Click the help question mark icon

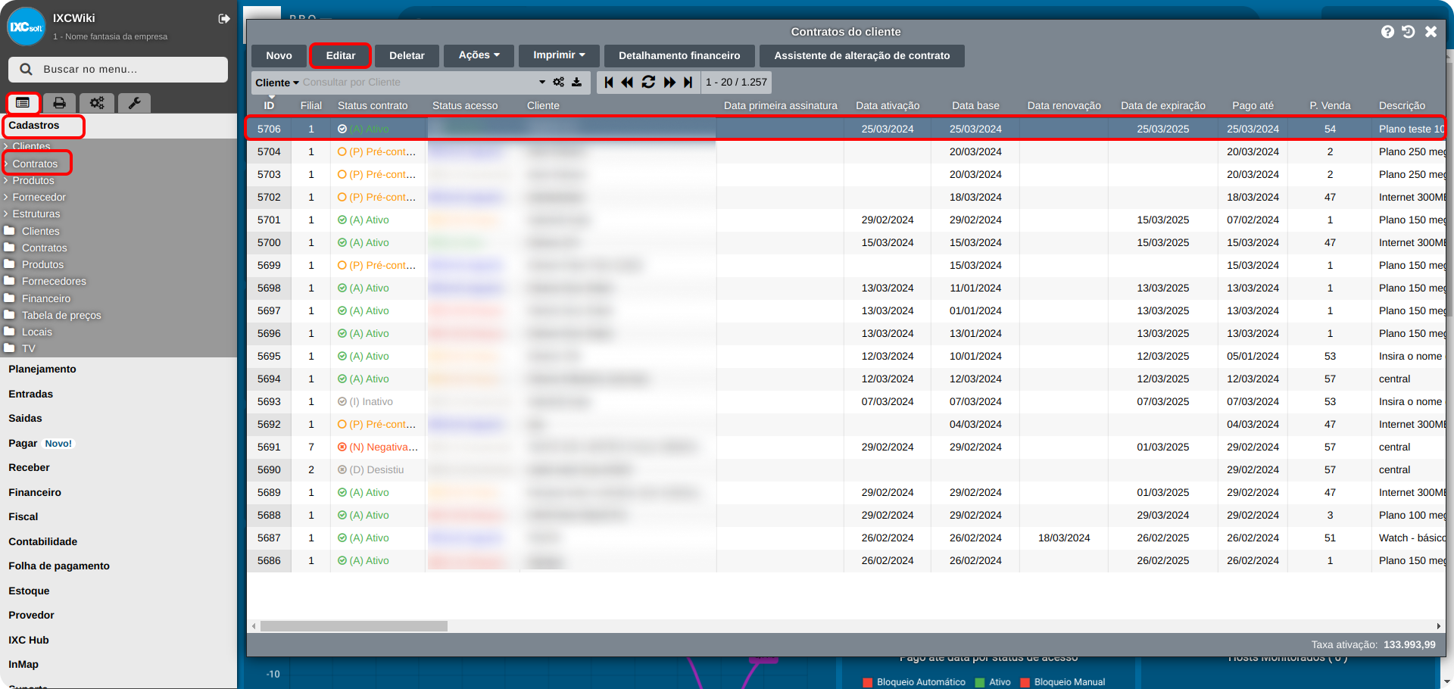(1387, 32)
